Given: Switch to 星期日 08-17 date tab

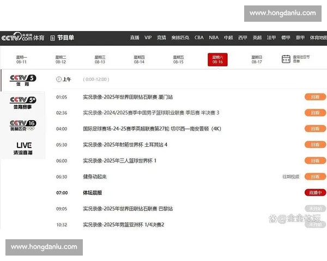Looking at the screenshot, I should (x=257, y=59).
